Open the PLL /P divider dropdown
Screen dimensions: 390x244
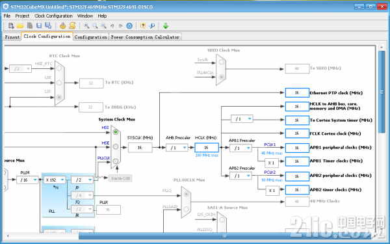pyautogui.click(x=82, y=180)
